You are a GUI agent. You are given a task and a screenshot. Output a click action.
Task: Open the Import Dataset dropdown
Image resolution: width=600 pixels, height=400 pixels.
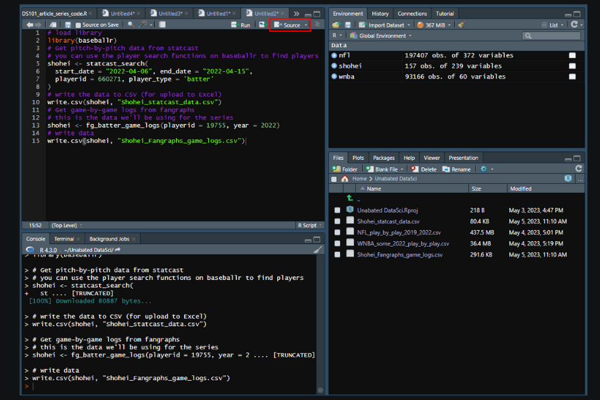point(384,25)
